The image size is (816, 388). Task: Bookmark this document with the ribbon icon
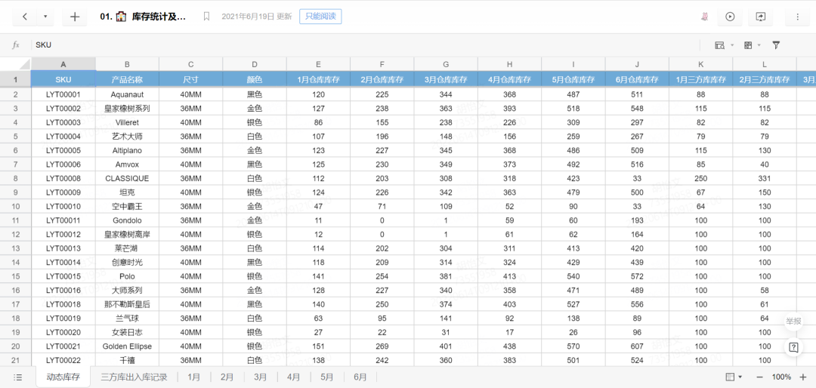pos(206,17)
